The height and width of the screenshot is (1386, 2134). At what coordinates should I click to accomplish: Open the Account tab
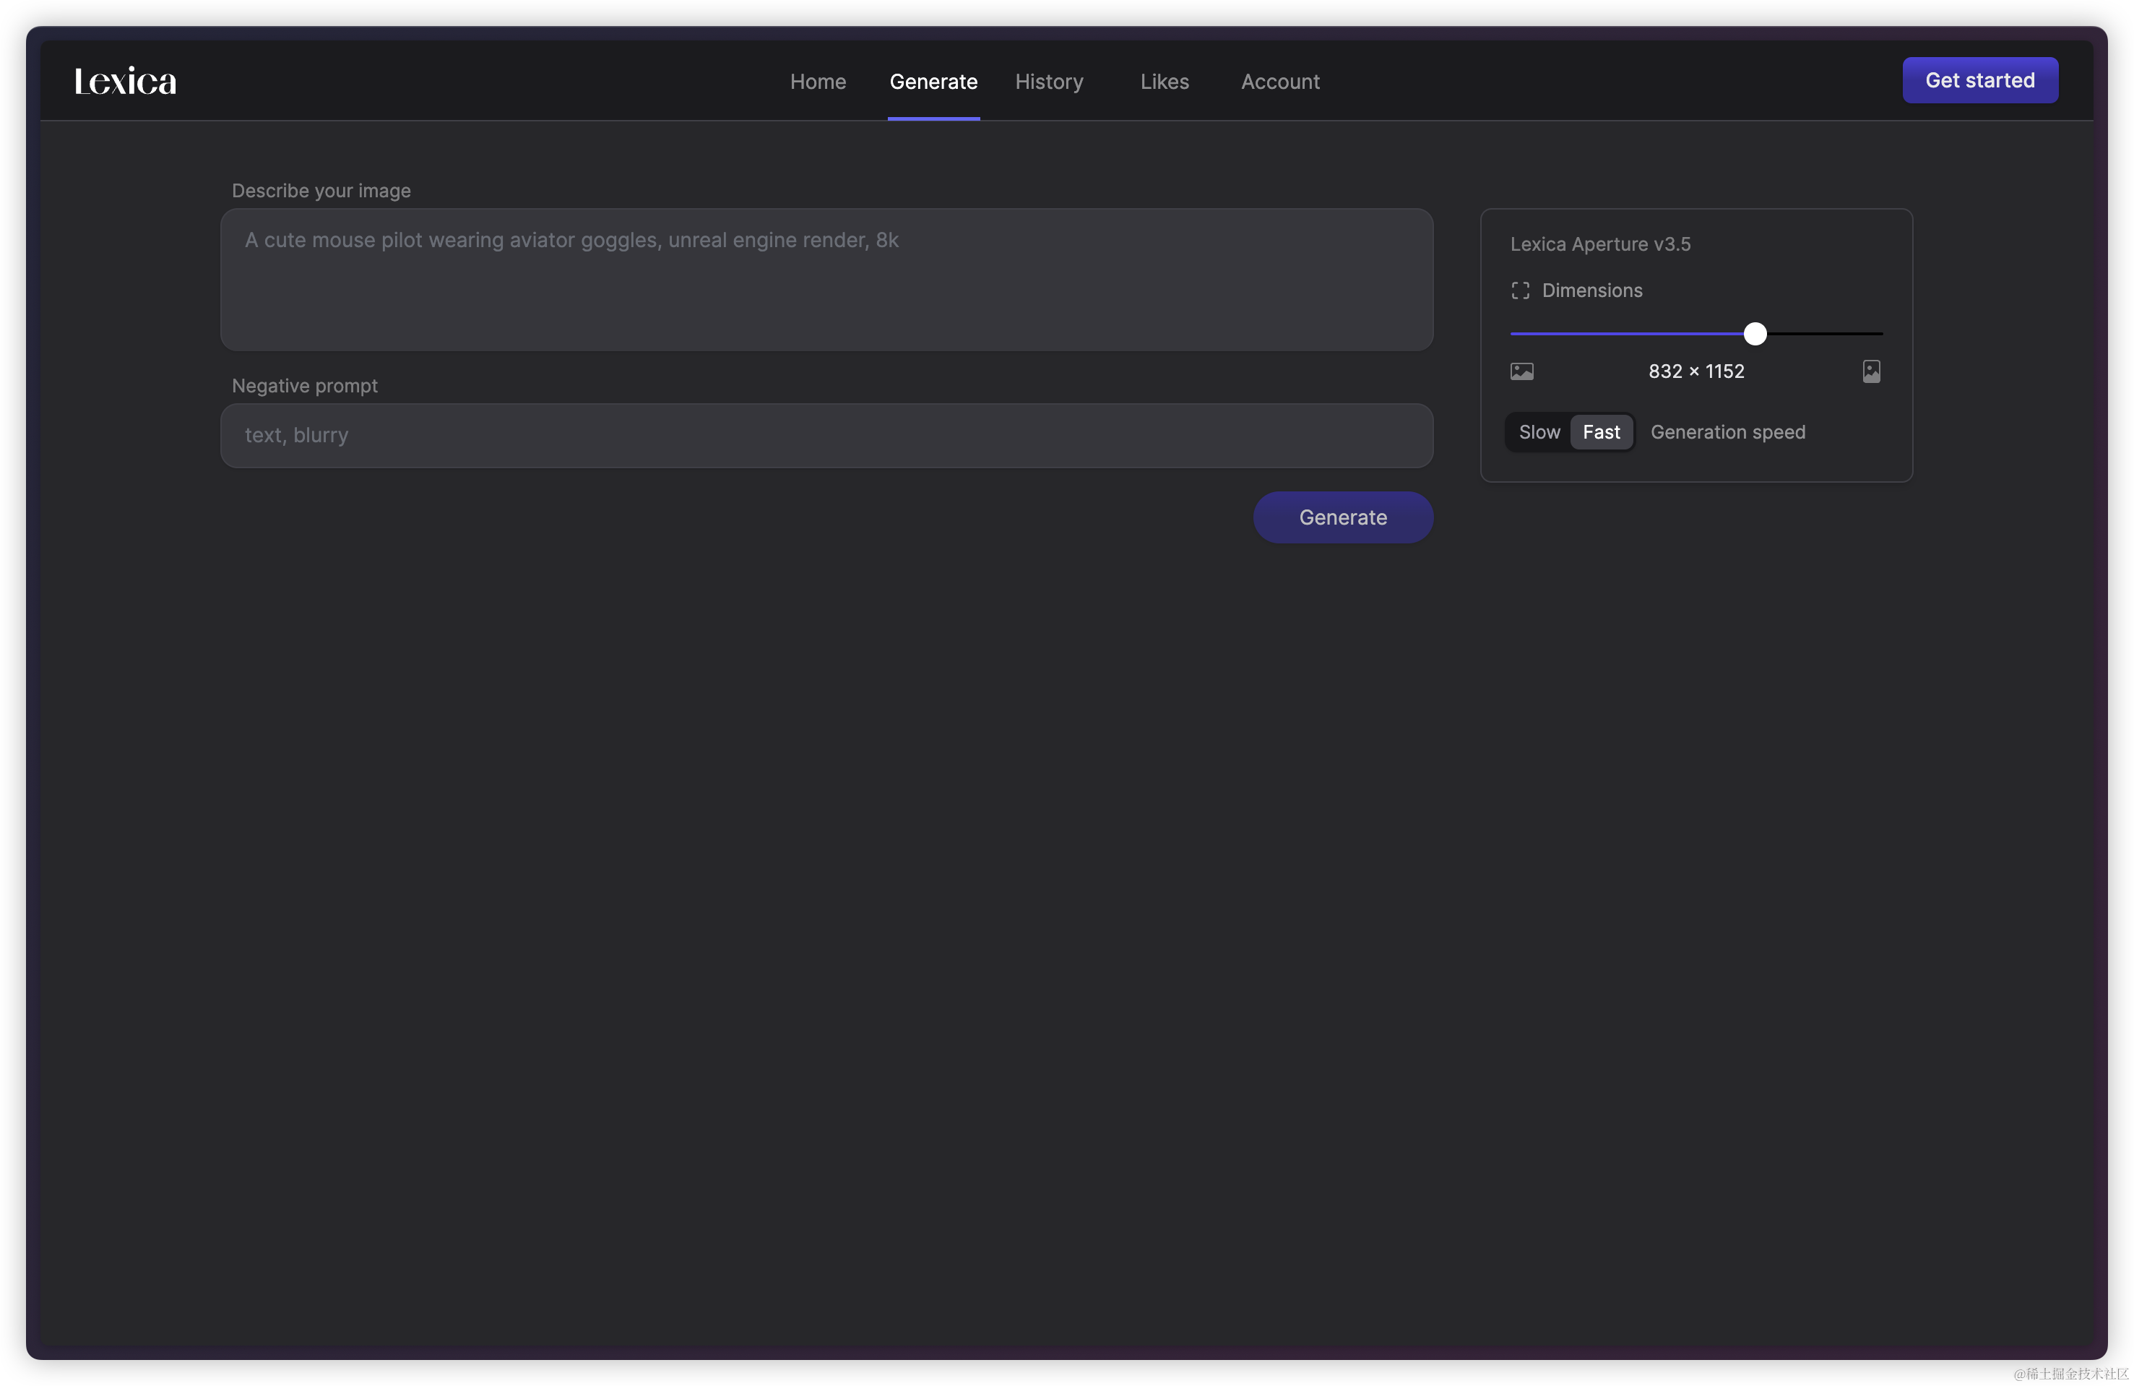pyautogui.click(x=1279, y=82)
